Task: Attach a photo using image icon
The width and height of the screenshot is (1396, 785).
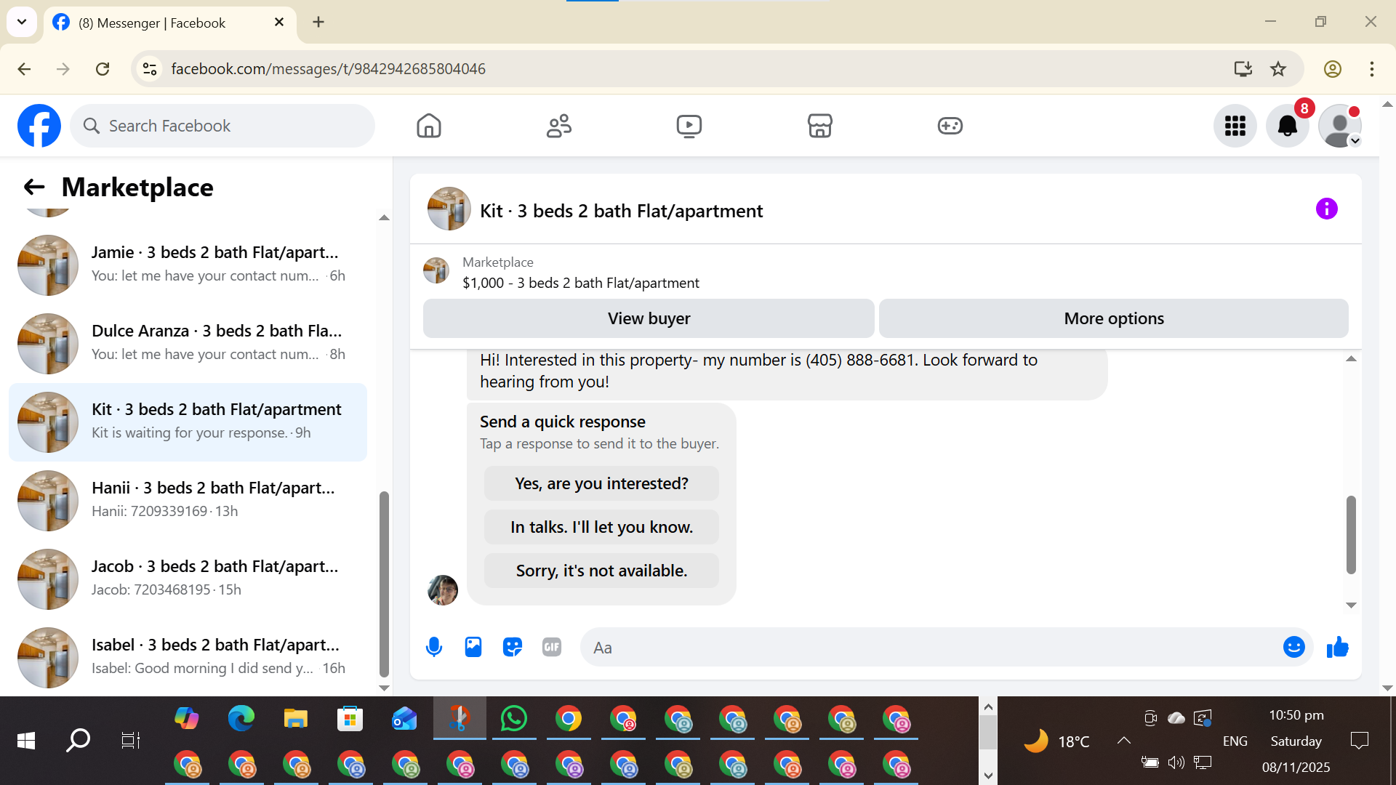Action: tap(473, 647)
